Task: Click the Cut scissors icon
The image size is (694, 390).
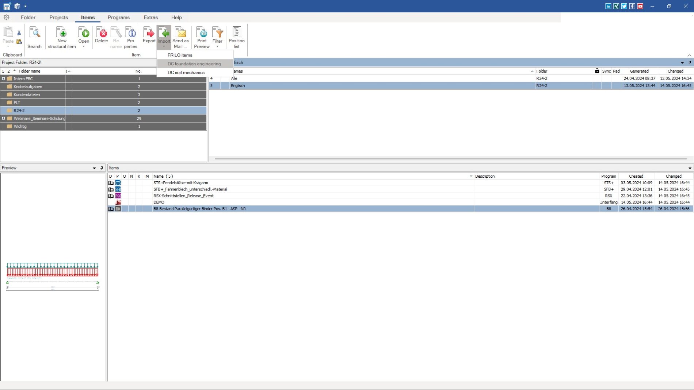Action: pyautogui.click(x=19, y=33)
